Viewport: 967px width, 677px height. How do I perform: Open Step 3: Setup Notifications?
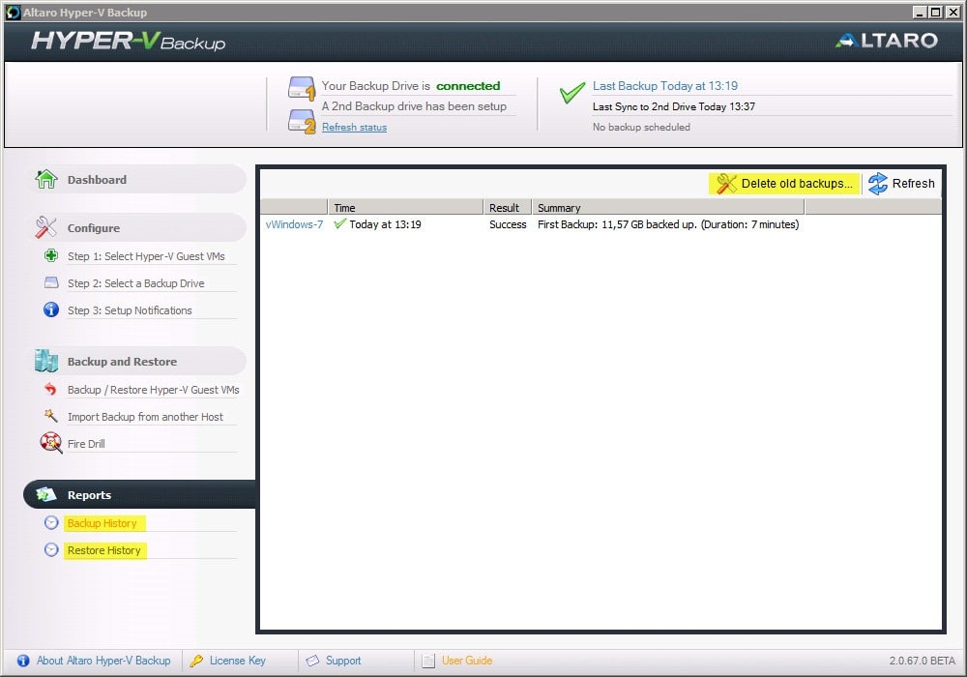click(130, 310)
